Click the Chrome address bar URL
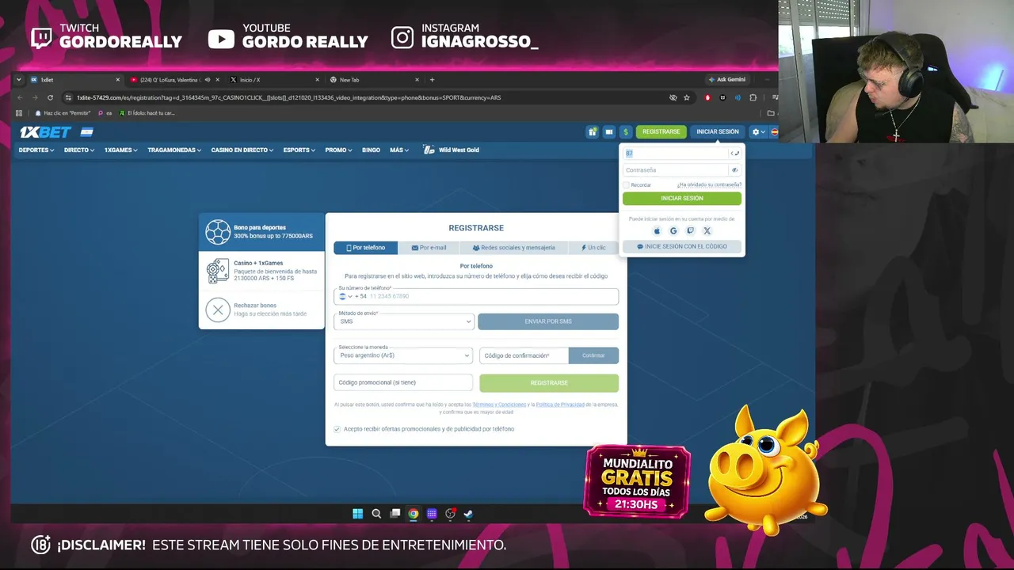 point(288,97)
